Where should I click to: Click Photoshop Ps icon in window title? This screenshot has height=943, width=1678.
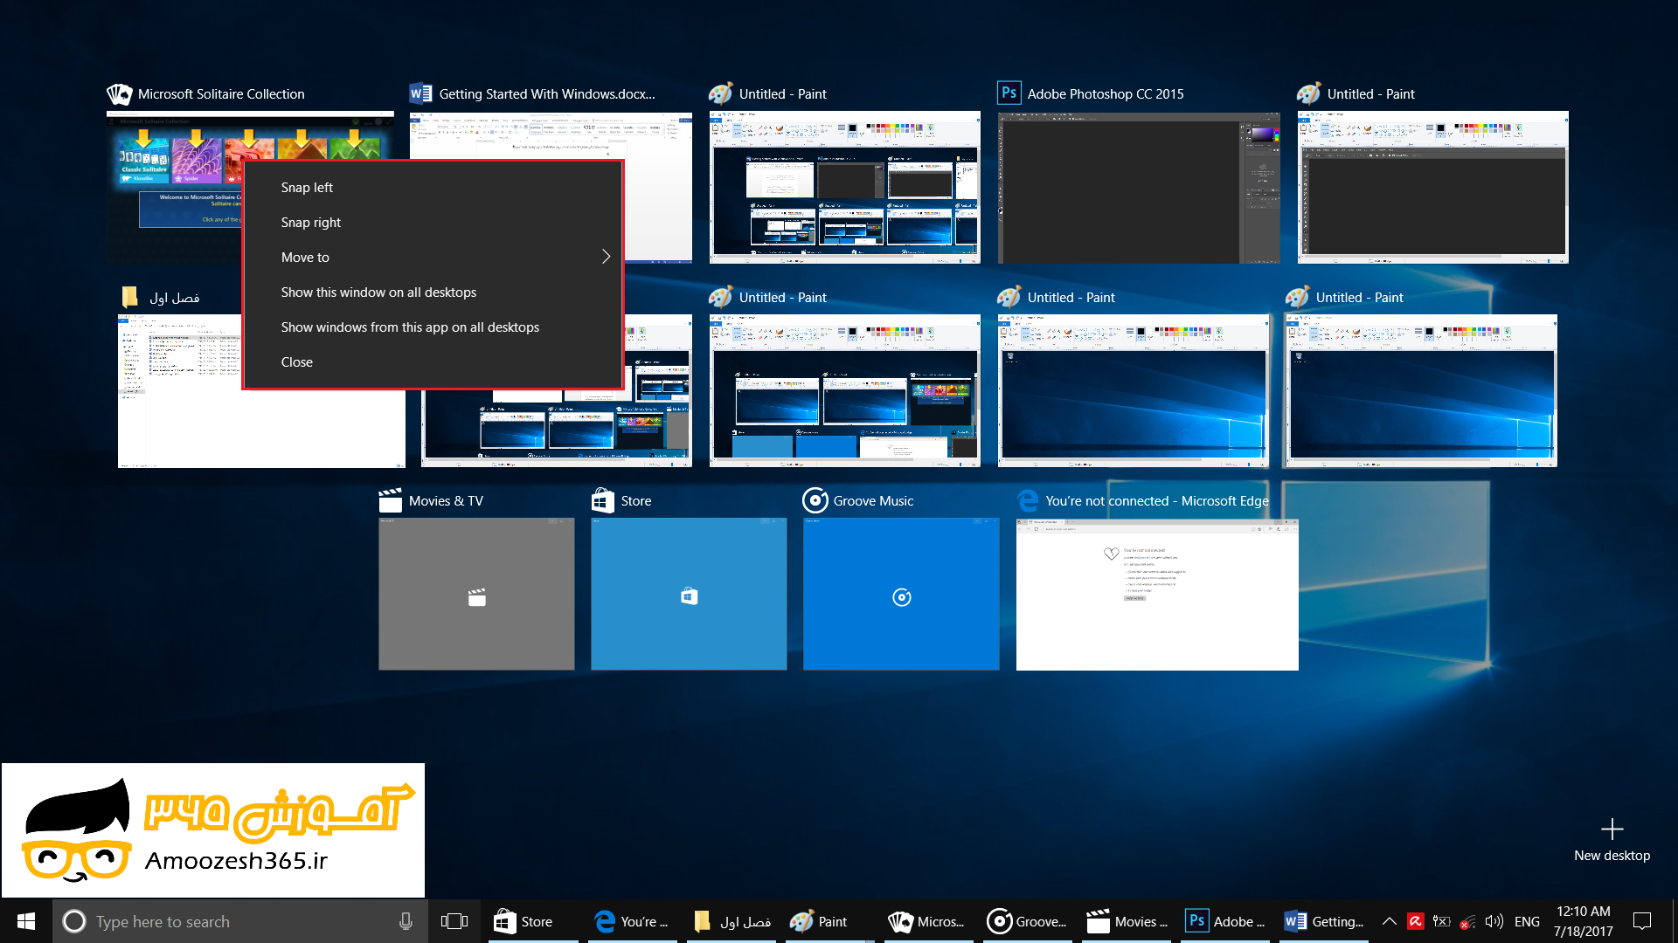click(1009, 93)
